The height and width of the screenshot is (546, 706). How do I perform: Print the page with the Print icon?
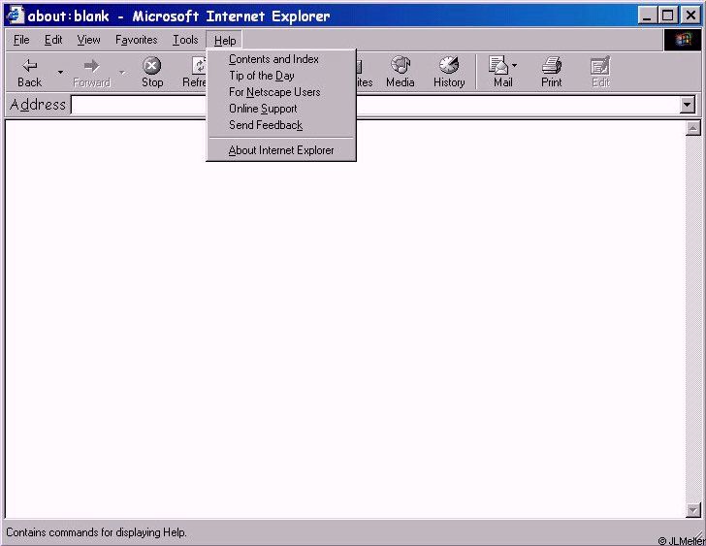(x=552, y=72)
